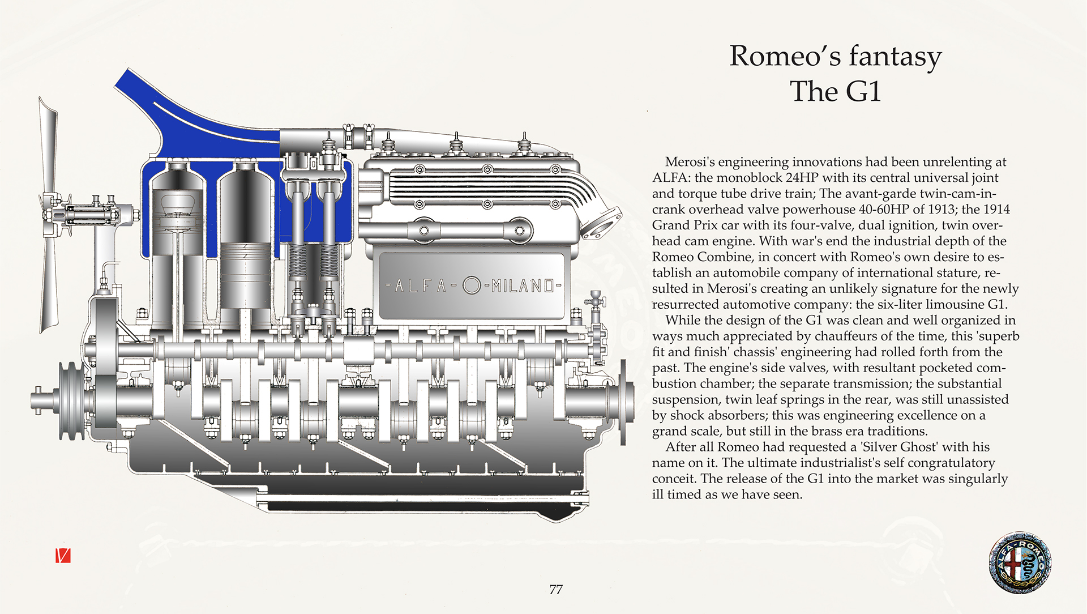Click the Alfa Romeo round badge
The height and width of the screenshot is (614, 1087).
(x=1020, y=562)
